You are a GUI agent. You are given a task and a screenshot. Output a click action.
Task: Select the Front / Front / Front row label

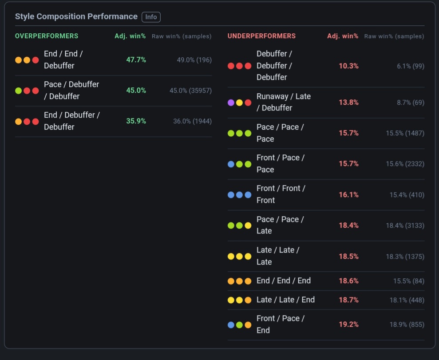point(281,194)
